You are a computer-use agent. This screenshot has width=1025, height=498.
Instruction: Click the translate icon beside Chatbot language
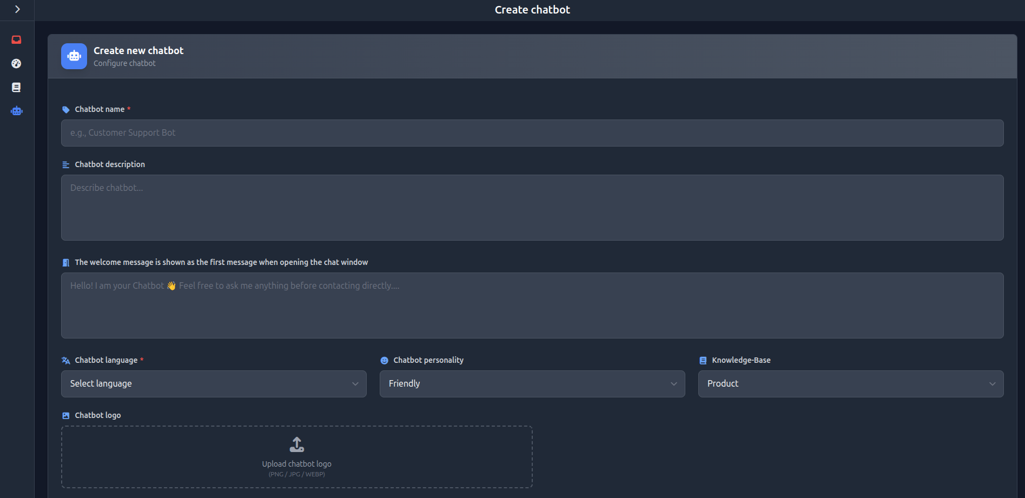pyautogui.click(x=65, y=360)
